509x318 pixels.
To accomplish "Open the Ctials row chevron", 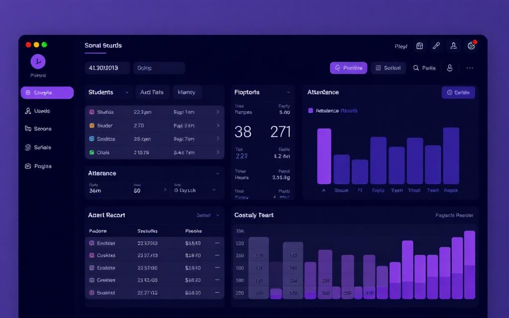I will [x=218, y=152].
